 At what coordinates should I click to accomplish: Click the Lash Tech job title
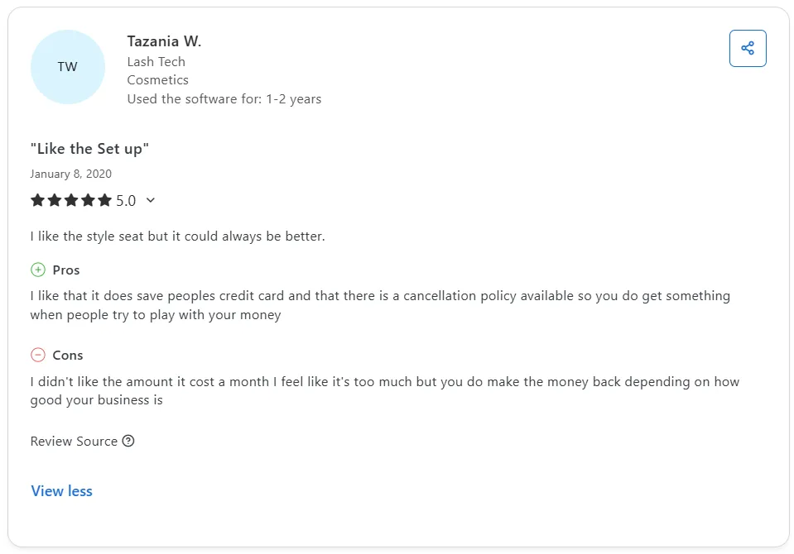coord(156,61)
